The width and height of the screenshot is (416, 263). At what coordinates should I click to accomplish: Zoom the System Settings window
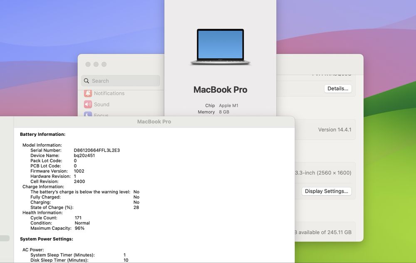[104, 64]
